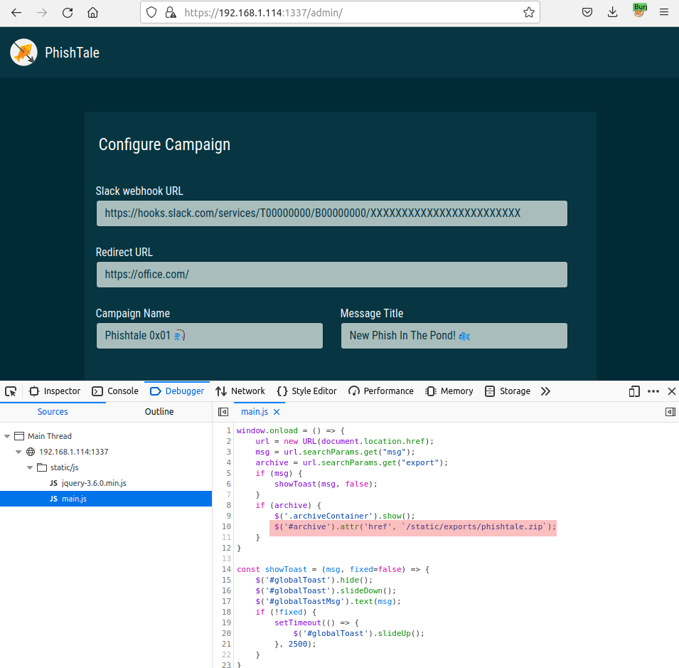Click the 'setTimeout(() => {' code line
Viewport: 679px width, 668px height.
316,622
